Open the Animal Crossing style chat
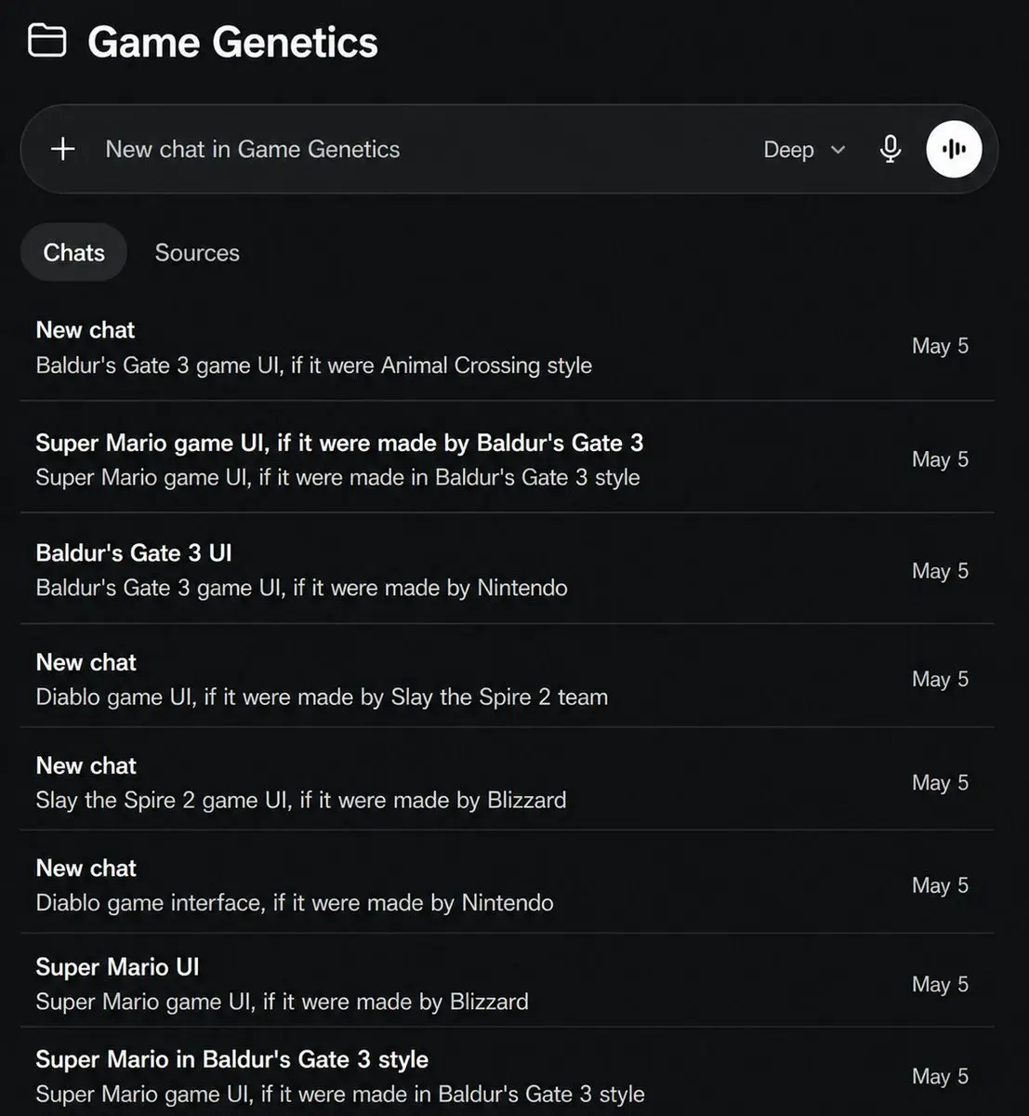 (507, 347)
